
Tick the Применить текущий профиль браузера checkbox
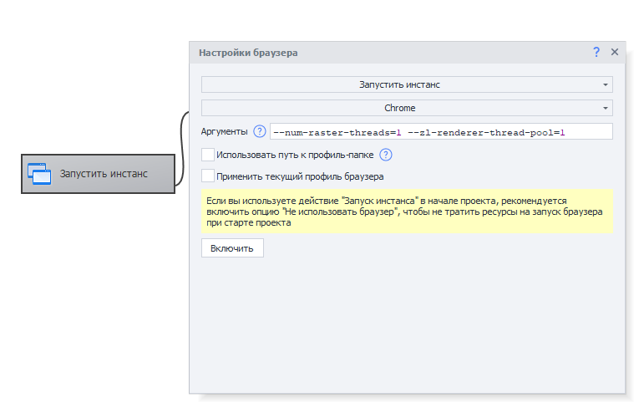(x=207, y=176)
